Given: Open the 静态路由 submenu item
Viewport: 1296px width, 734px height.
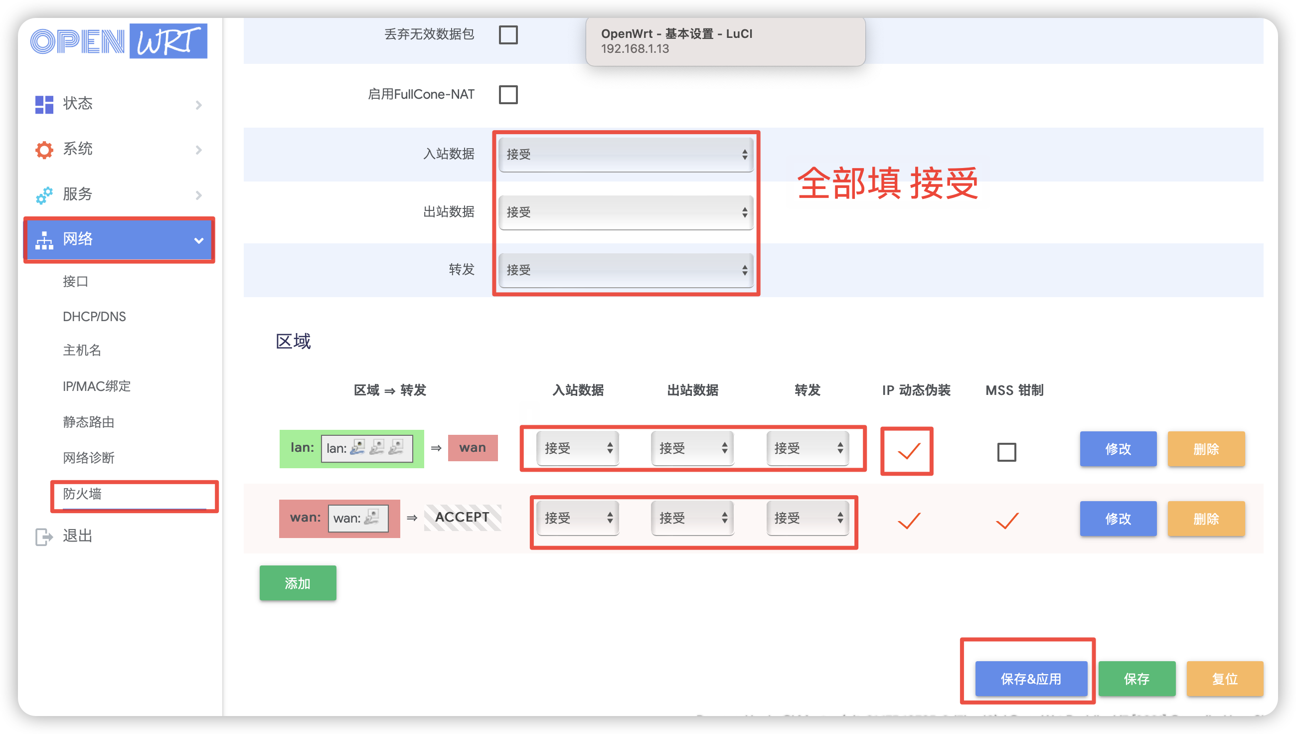Looking at the screenshot, I should (89, 422).
